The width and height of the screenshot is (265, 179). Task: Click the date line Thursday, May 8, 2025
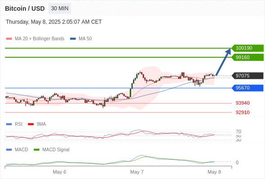pyautogui.click(x=54, y=22)
